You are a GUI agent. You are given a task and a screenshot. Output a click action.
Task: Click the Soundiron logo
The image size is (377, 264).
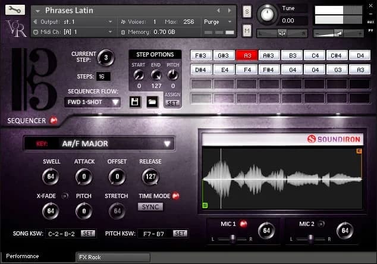pos(334,139)
